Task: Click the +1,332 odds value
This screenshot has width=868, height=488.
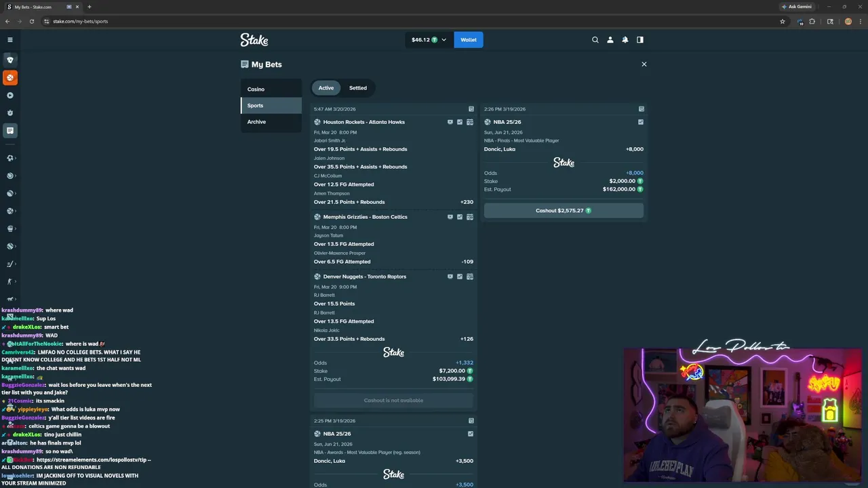Action: (465, 363)
